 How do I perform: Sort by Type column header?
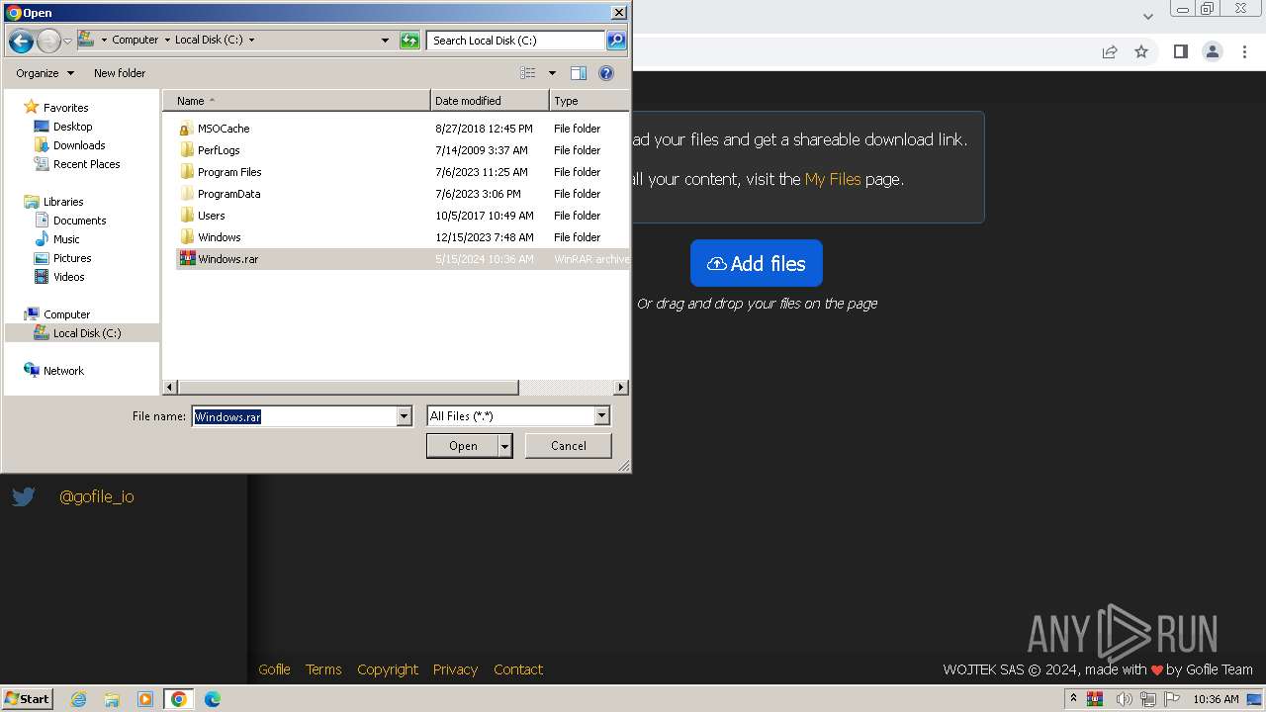[x=588, y=101]
